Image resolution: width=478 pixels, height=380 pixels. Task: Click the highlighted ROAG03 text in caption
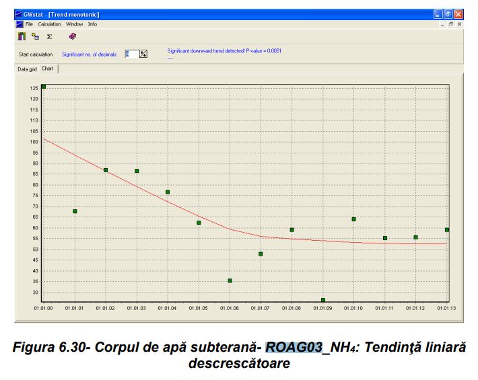click(294, 347)
